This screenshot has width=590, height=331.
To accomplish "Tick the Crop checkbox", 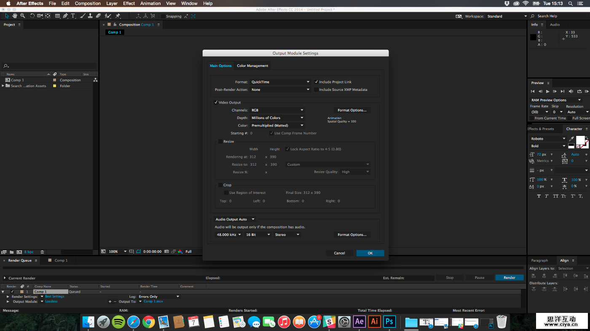I will coord(220,185).
